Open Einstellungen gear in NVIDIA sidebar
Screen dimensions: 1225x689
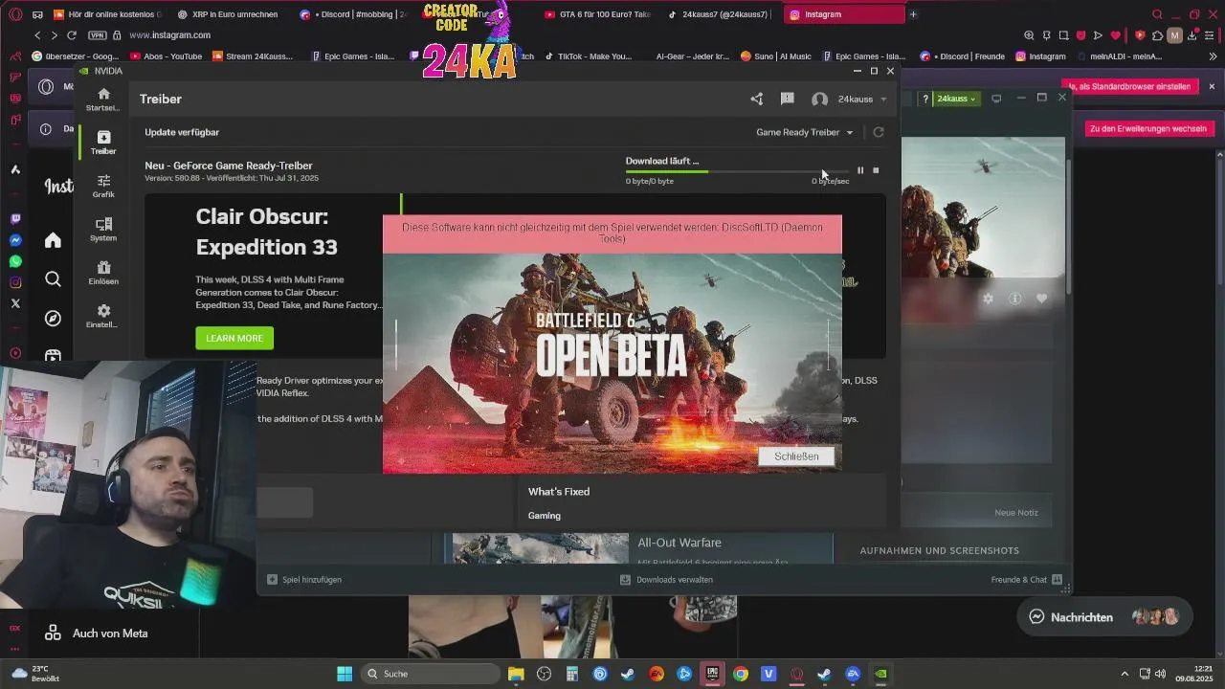tap(103, 316)
